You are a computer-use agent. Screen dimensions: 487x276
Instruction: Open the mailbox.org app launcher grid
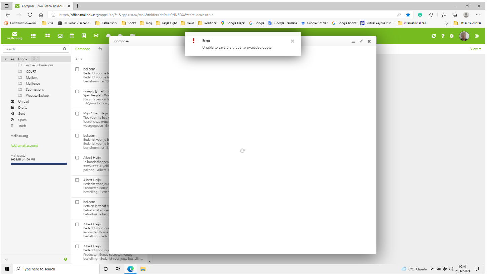33,36
